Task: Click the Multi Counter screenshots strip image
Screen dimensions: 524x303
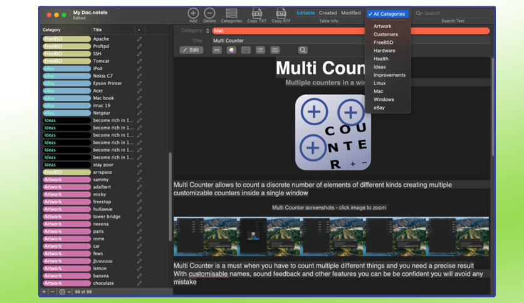Action: pos(331,237)
